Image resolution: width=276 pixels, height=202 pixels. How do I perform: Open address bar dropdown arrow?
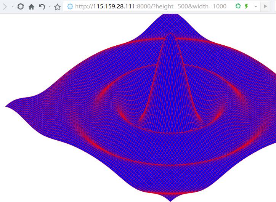(x=256, y=6)
